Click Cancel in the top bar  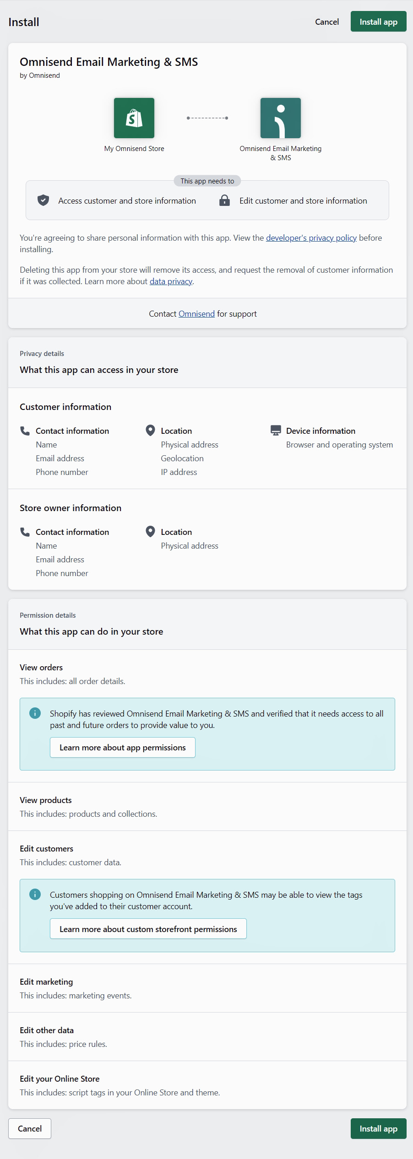(326, 22)
